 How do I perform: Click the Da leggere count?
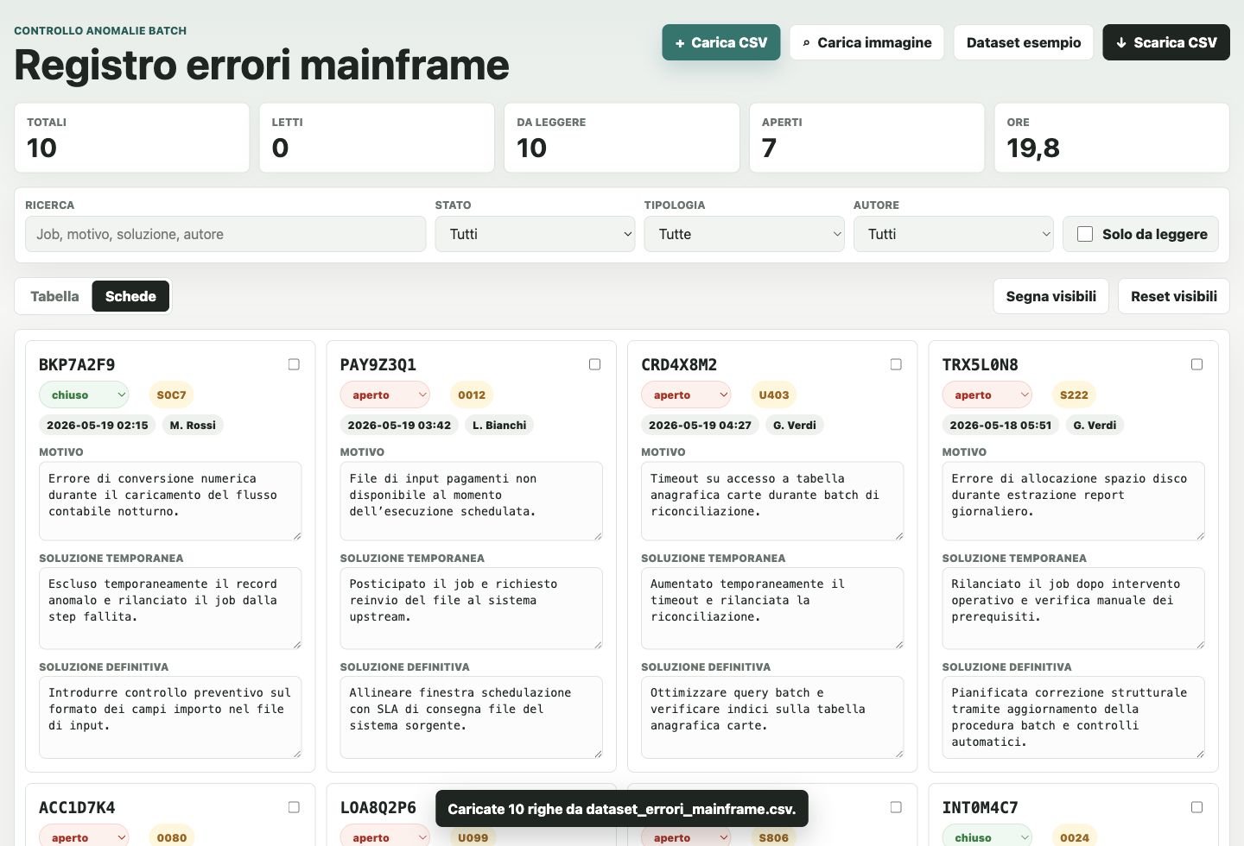531,148
